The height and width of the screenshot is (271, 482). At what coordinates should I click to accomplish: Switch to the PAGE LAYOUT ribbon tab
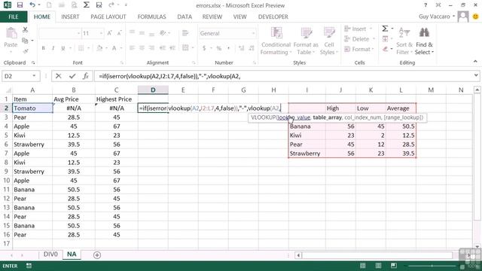click(108, 17)
